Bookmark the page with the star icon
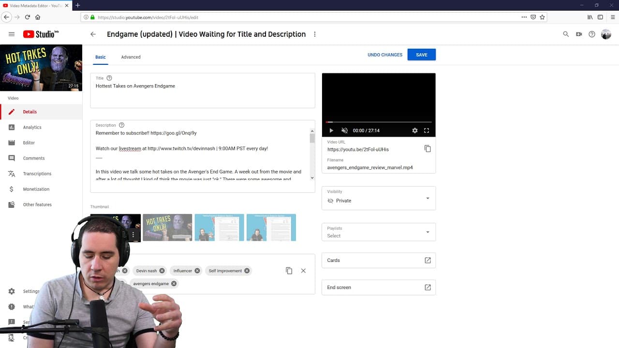The image size is (619, 348). tap(543, 17)
